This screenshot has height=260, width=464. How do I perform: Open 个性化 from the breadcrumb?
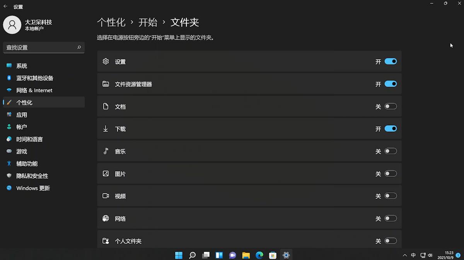pos(111,22)
